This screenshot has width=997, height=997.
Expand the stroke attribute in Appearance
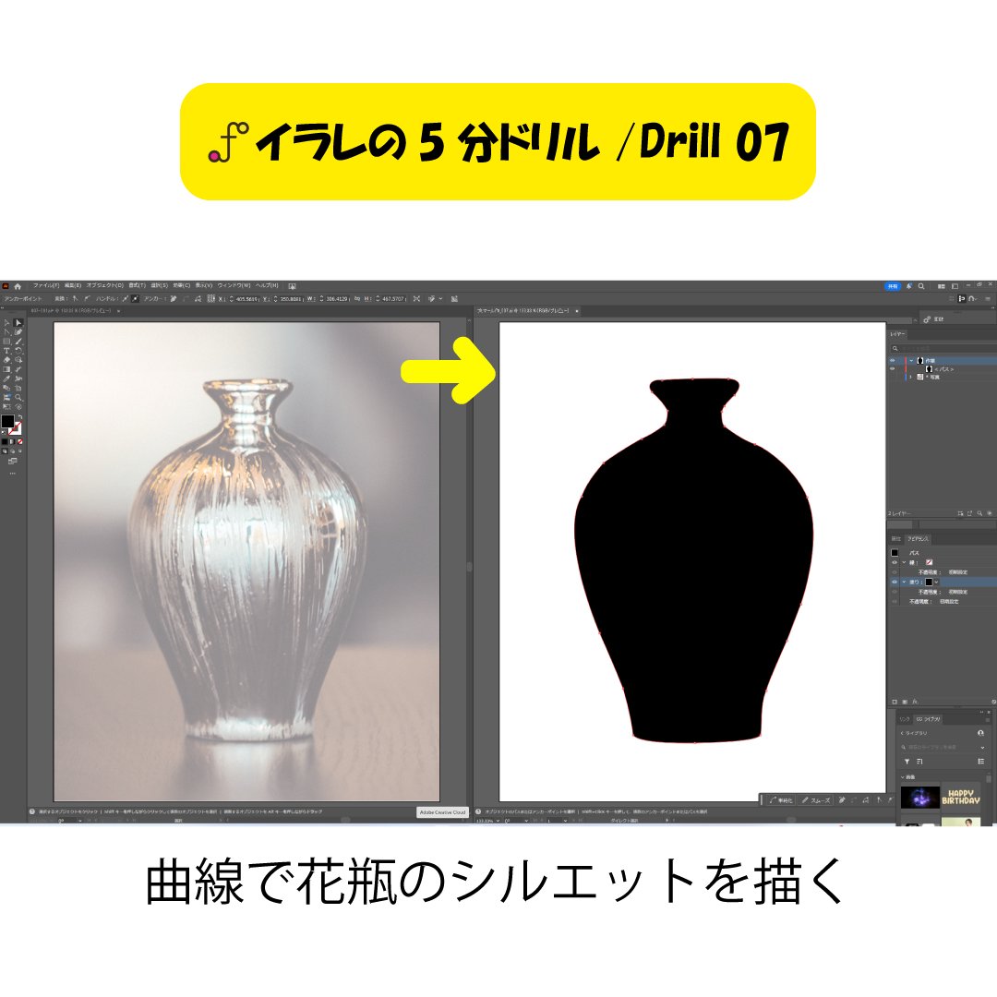coord(904,562)
